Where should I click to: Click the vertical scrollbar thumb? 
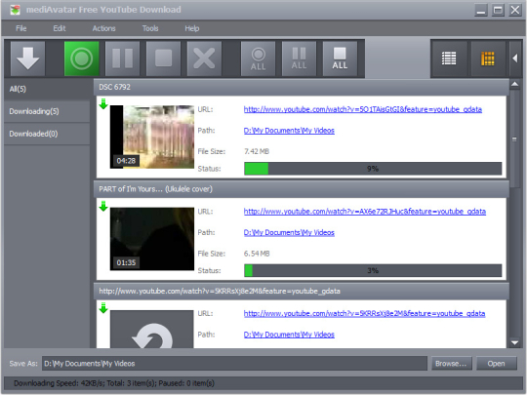(514, 138)
